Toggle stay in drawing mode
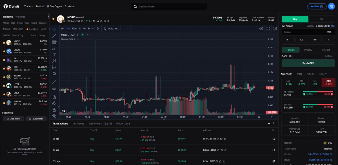338x165 pixels. coord(54,103)
